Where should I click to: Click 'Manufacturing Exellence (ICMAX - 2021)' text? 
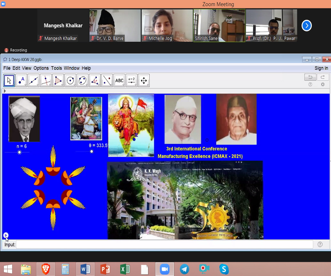(x=200, y=156)
